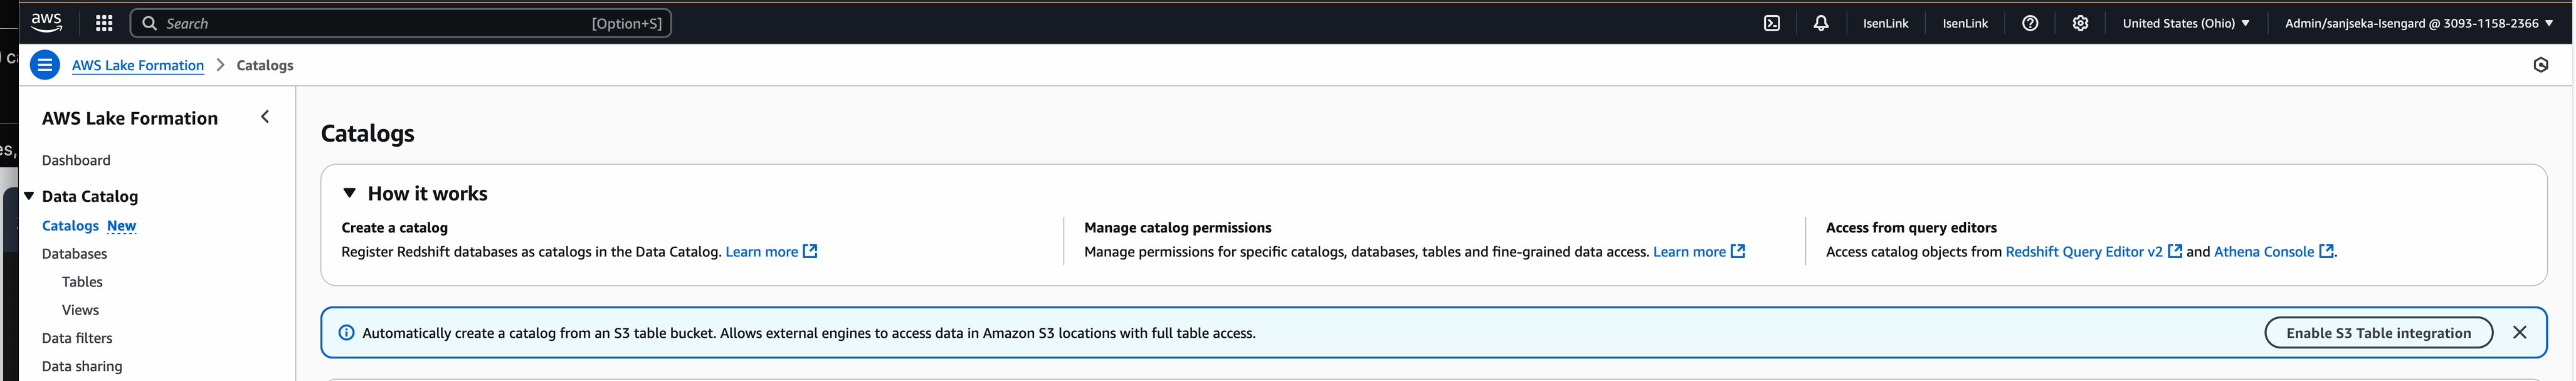Screen dimensions: 2576x381
Task: Select Databases in the sidebar
Action: click(74, 254)
